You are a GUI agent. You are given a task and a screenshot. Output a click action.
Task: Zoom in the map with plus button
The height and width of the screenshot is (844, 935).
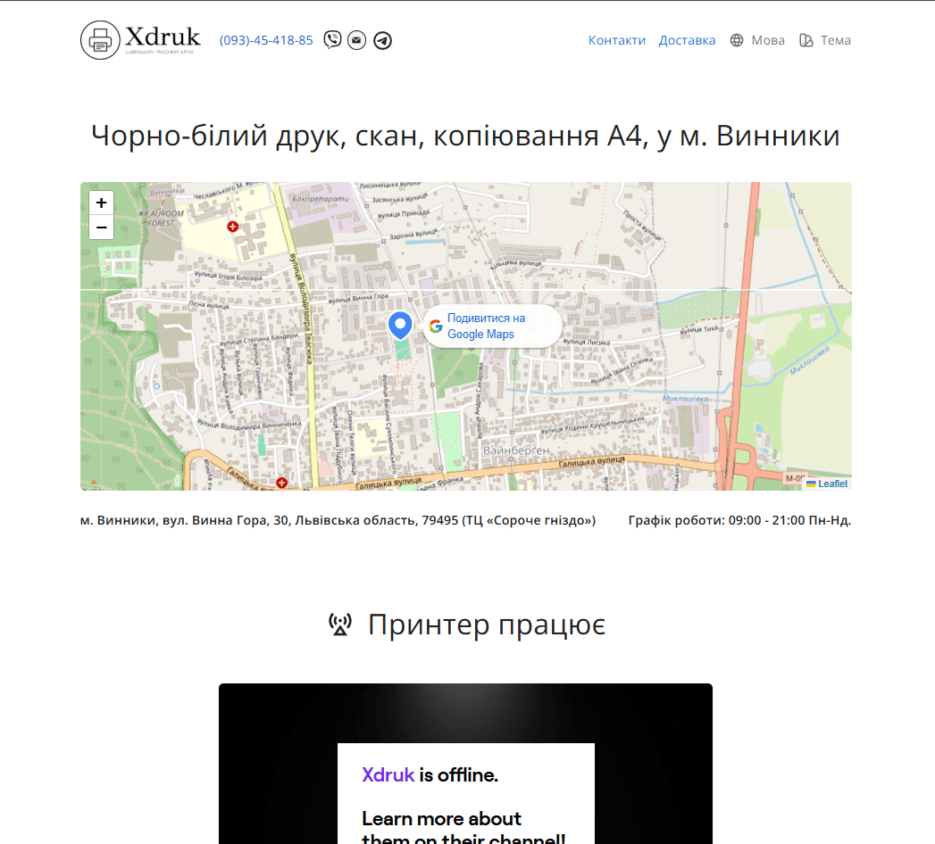(x=102, y=203)
